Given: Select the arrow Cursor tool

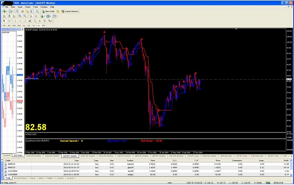Looking at the screenshot, I should [4, 21].
